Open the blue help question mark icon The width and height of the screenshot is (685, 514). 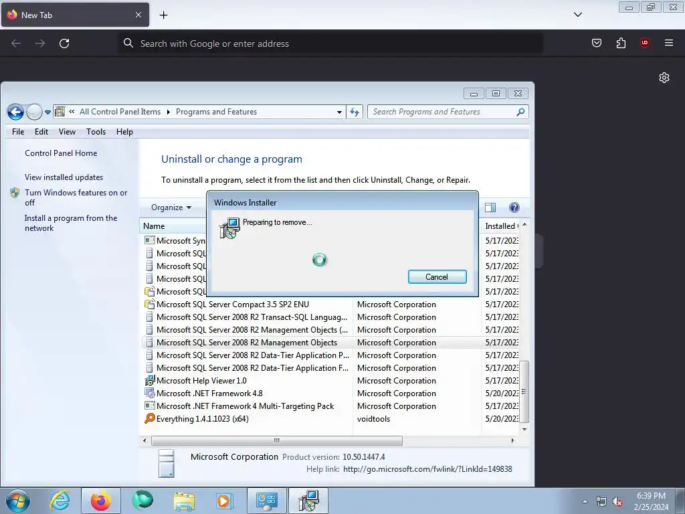click(x=514, y=207)
